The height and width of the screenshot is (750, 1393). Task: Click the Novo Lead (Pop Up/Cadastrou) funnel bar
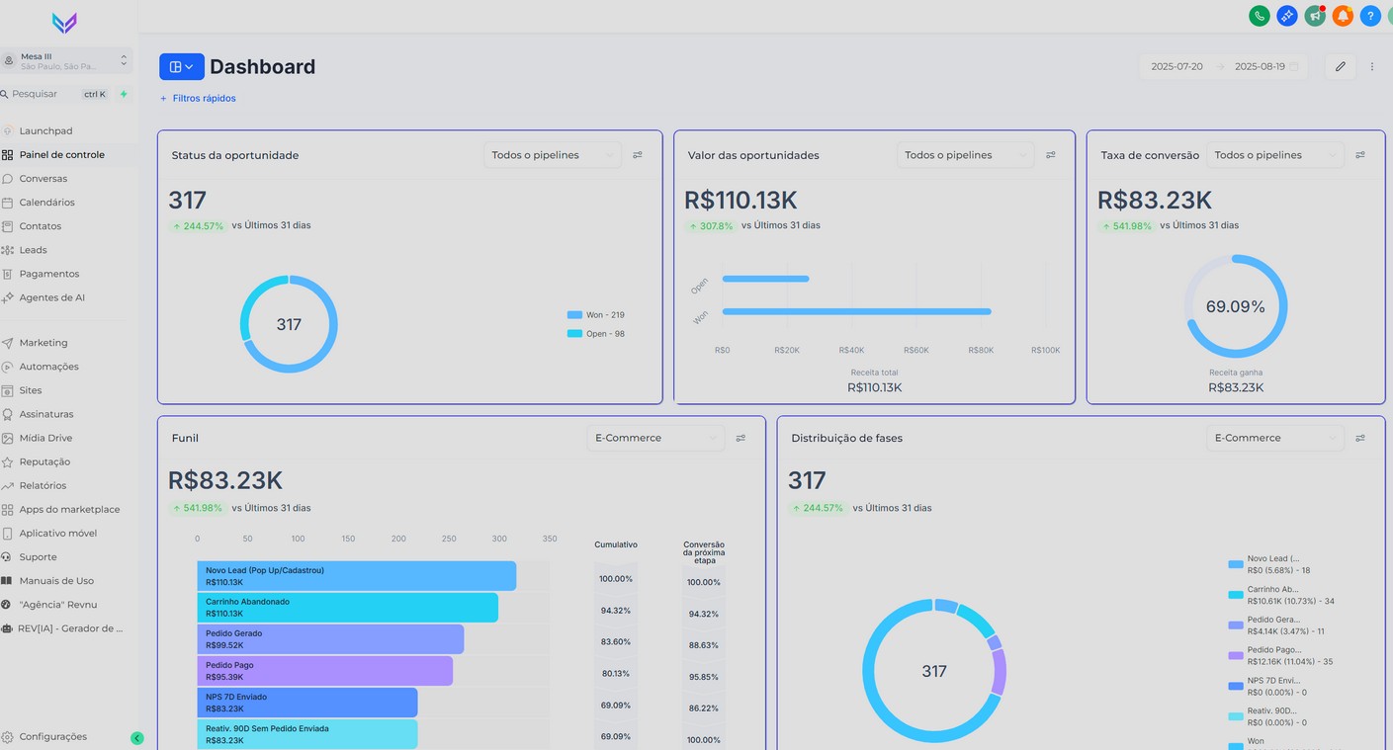coord(356,576)
